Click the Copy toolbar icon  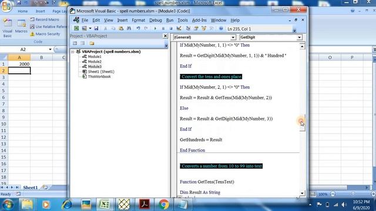[x=113, y=29]
